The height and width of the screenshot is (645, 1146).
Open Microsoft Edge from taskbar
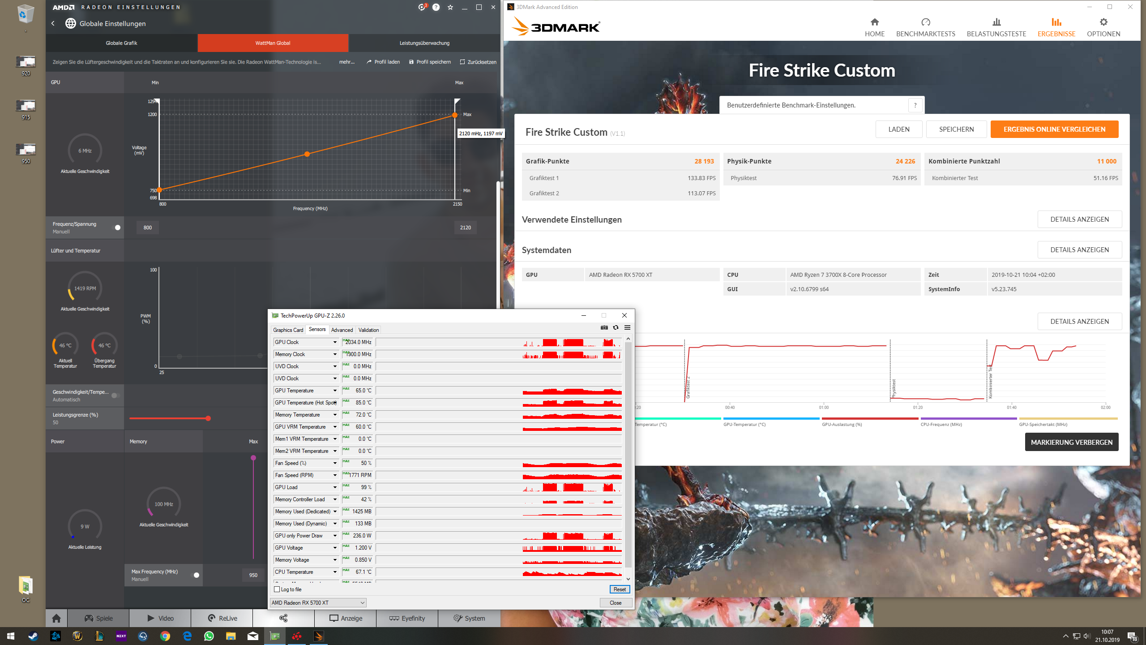coord(187,636)
